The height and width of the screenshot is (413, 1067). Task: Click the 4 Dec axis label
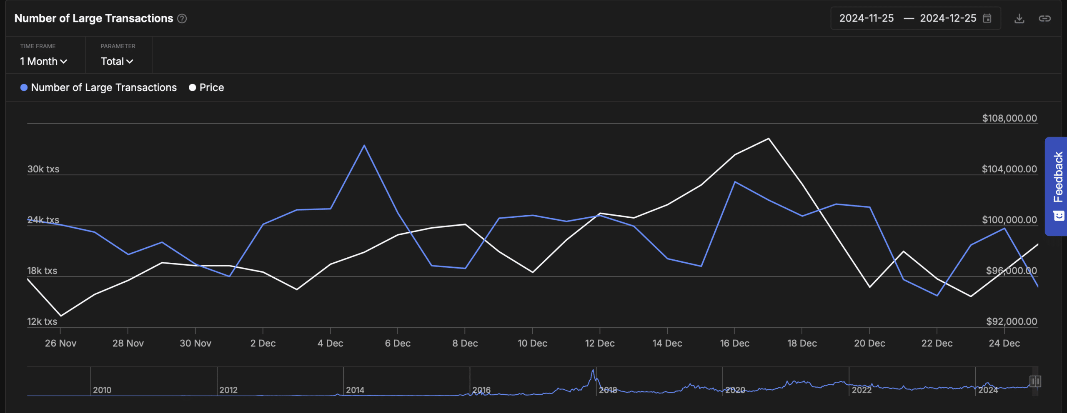coord(330,343)
